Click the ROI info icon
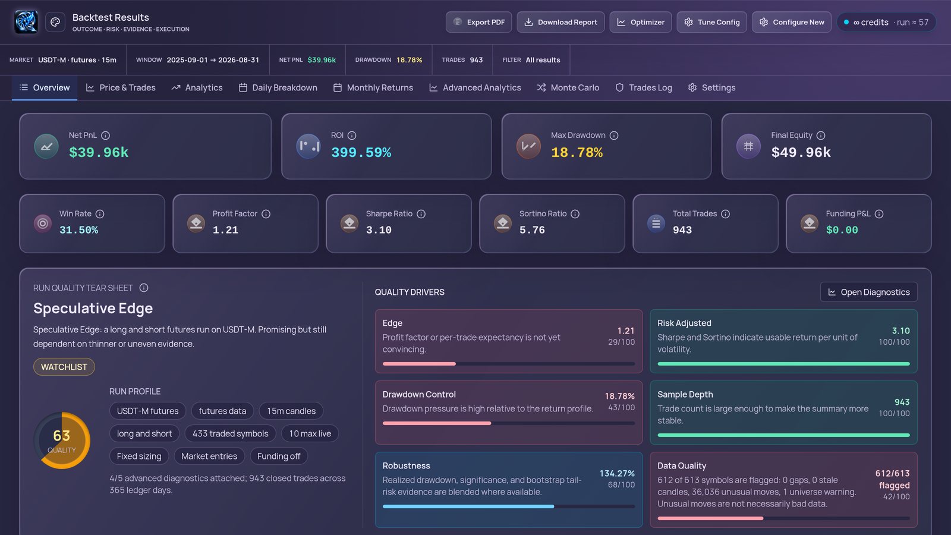951x535 pixels. point(352,136)
